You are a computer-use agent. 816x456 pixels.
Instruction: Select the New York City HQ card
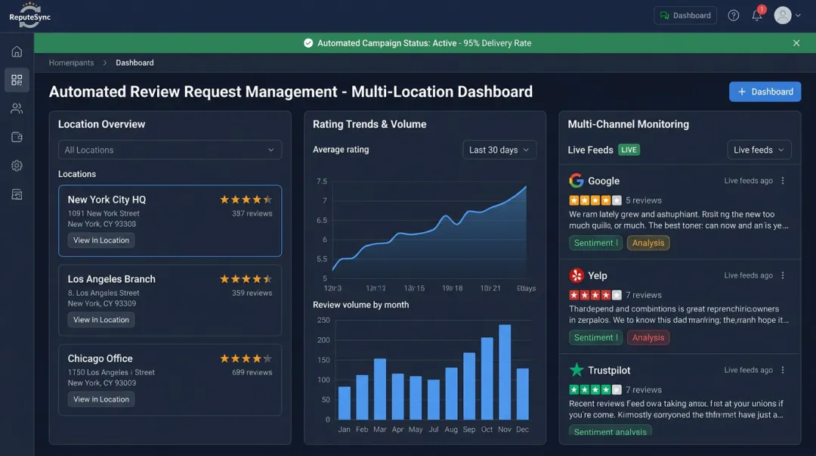(170, 221)
